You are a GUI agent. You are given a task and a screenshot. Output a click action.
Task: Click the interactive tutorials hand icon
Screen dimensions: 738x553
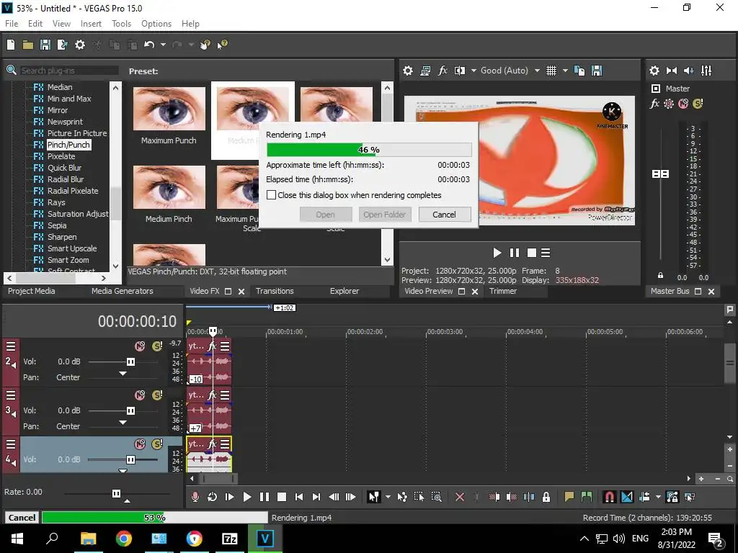pyautogui.click(x=205, y=45)
